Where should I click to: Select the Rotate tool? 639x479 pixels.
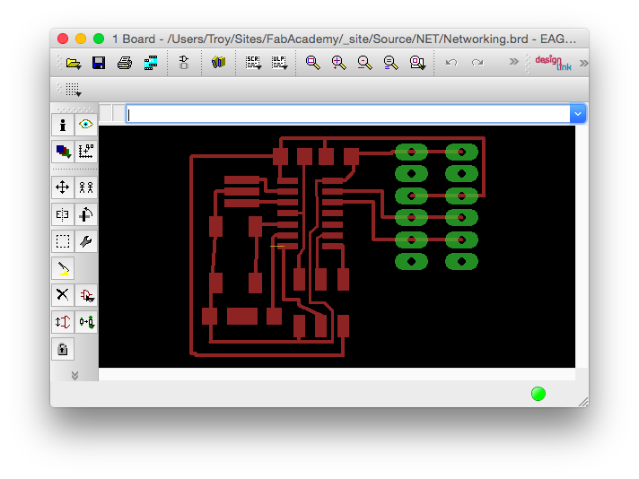coord(86,214)
